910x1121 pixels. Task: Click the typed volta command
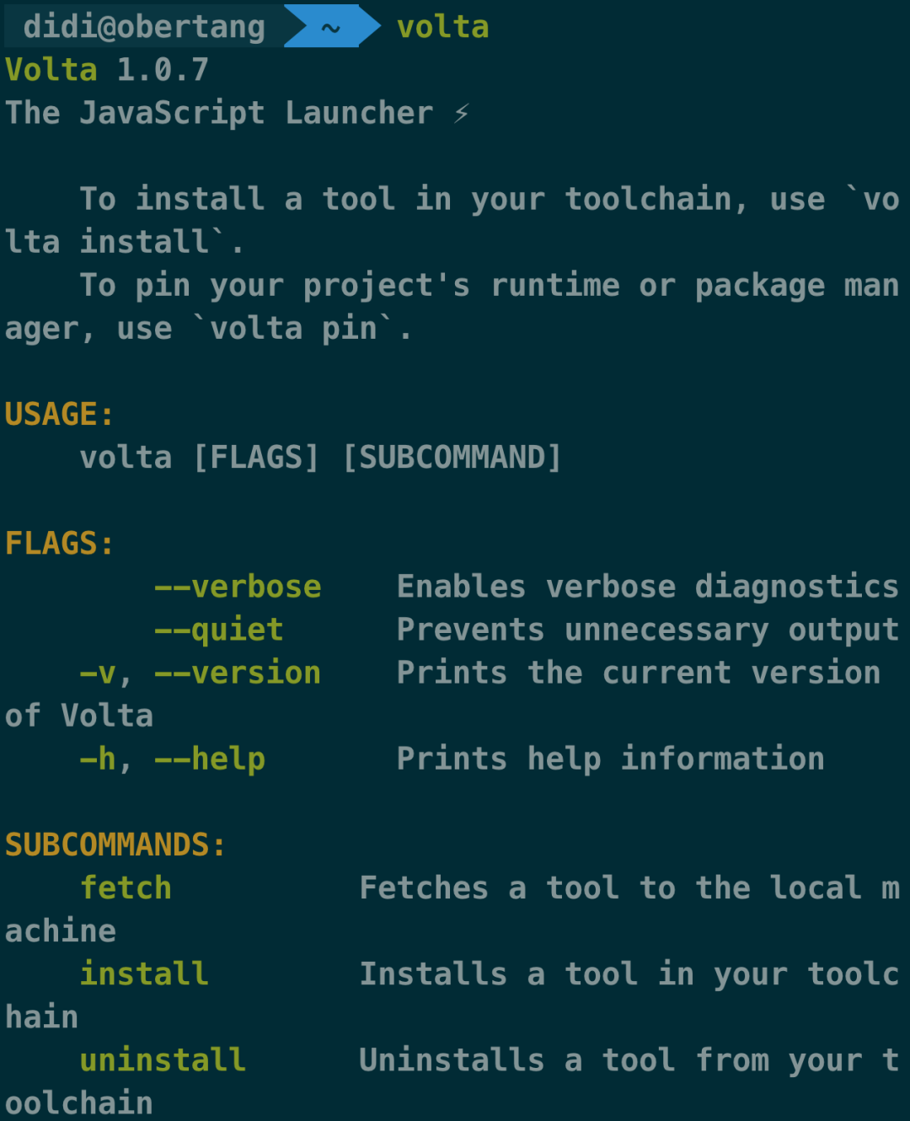[x=443, y=27]
